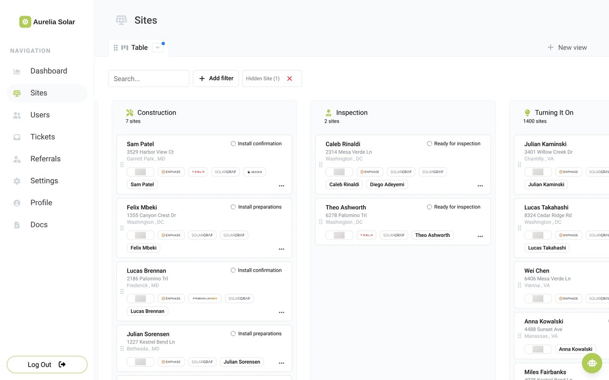Click the Tesla badge on Theo Ashworth card

(x=366, y=235)
